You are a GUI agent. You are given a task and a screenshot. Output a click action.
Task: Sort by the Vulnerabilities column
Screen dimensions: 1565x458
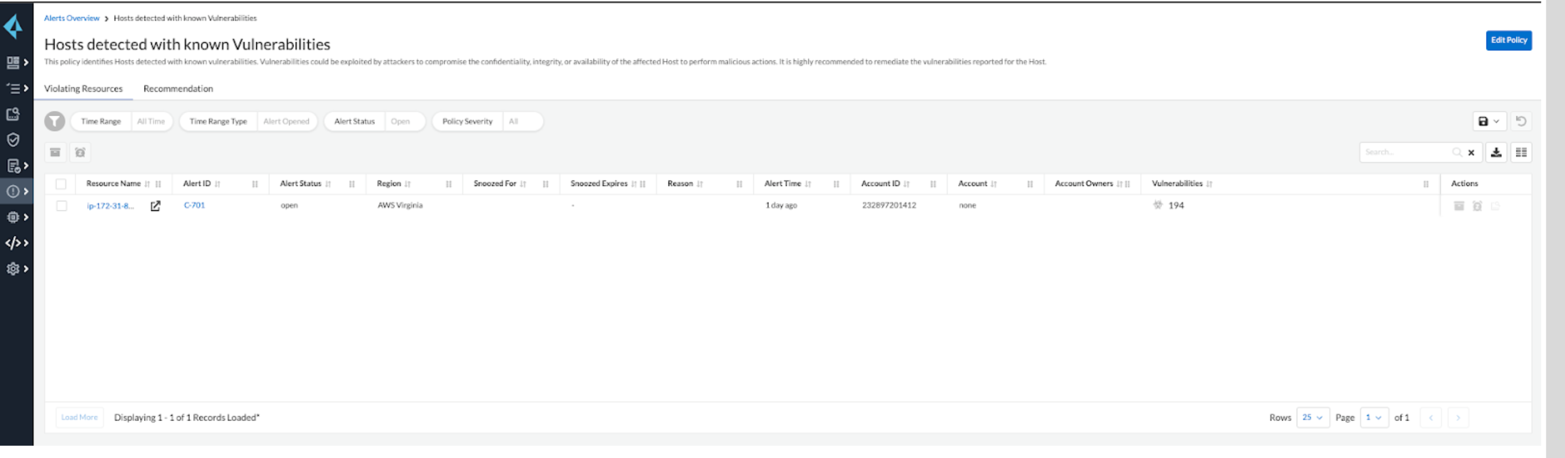click(x=1209, y=184)
